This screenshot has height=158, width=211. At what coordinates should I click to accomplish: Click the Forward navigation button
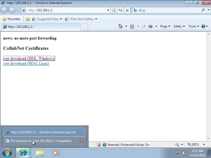coord(12,10)
